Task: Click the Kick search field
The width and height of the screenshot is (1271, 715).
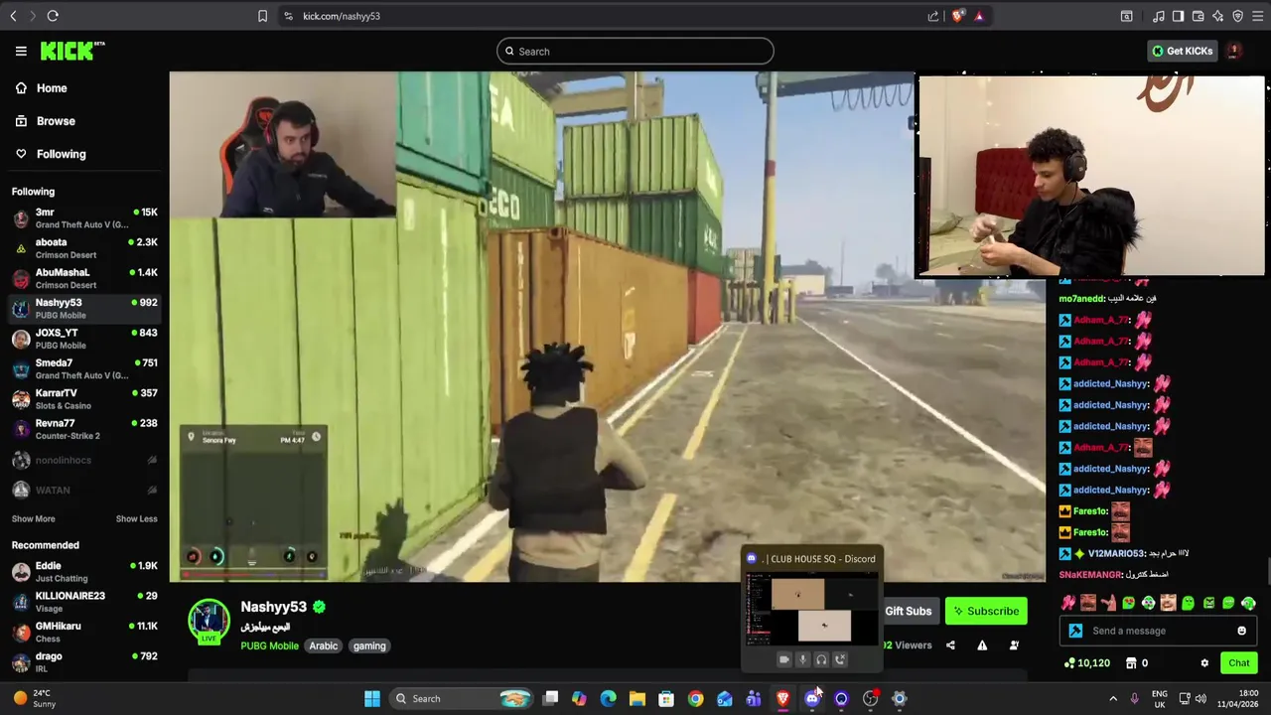Action: (x=635, y=52)
